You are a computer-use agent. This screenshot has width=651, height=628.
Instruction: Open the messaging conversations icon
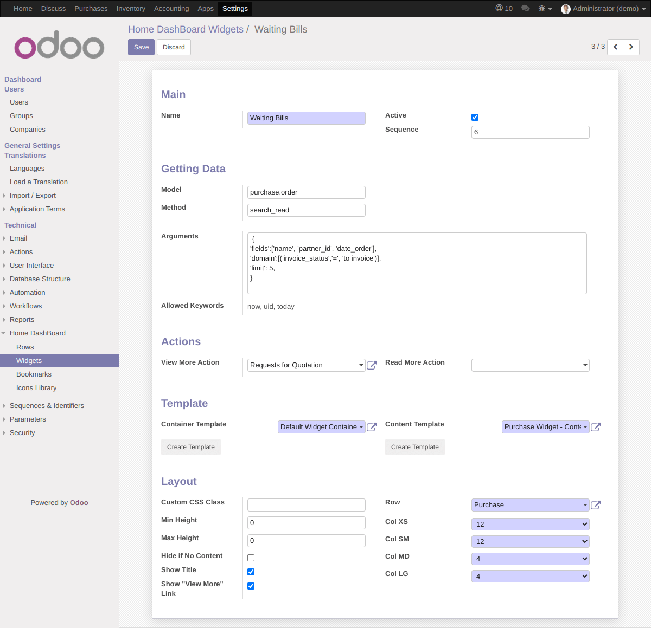coord(525,8)
